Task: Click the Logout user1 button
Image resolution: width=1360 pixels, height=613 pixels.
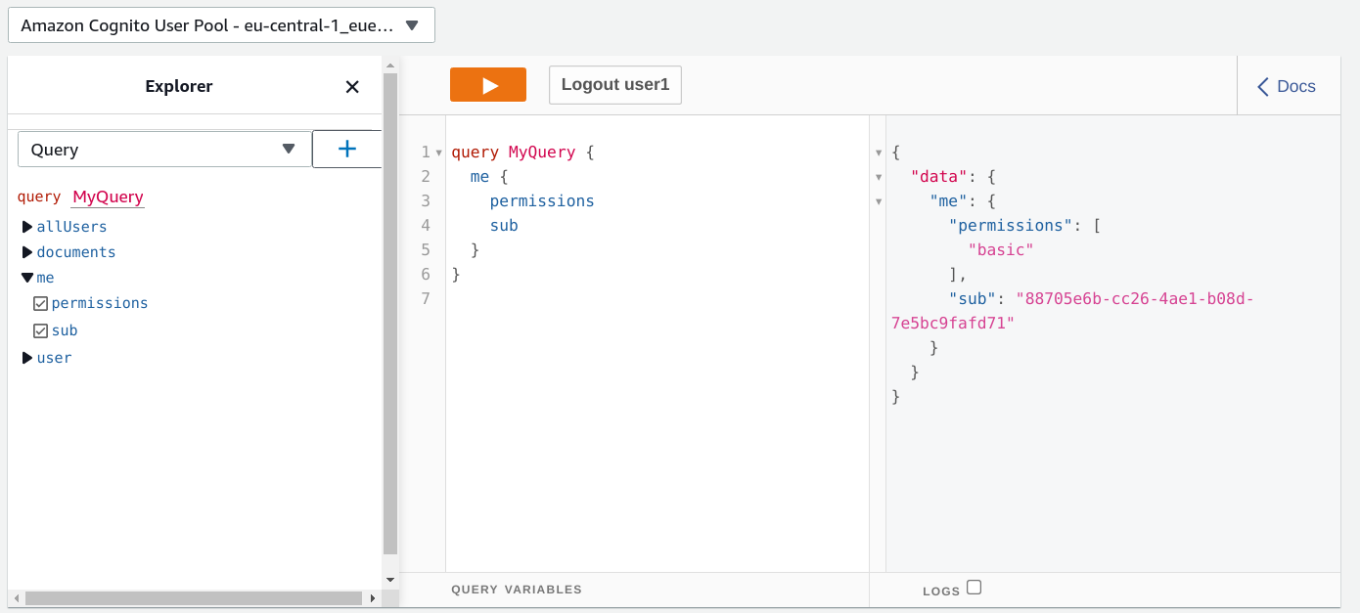Action: tap(614, 84)
